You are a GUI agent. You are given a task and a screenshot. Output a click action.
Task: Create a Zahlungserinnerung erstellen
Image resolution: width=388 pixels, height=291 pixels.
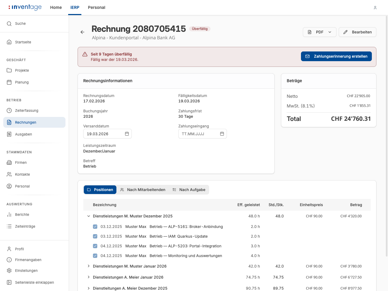coord(336,56)
